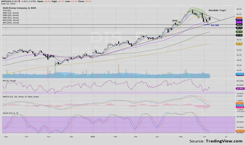Click the BATS:DIS ticker symbol in header

[6, 1]
